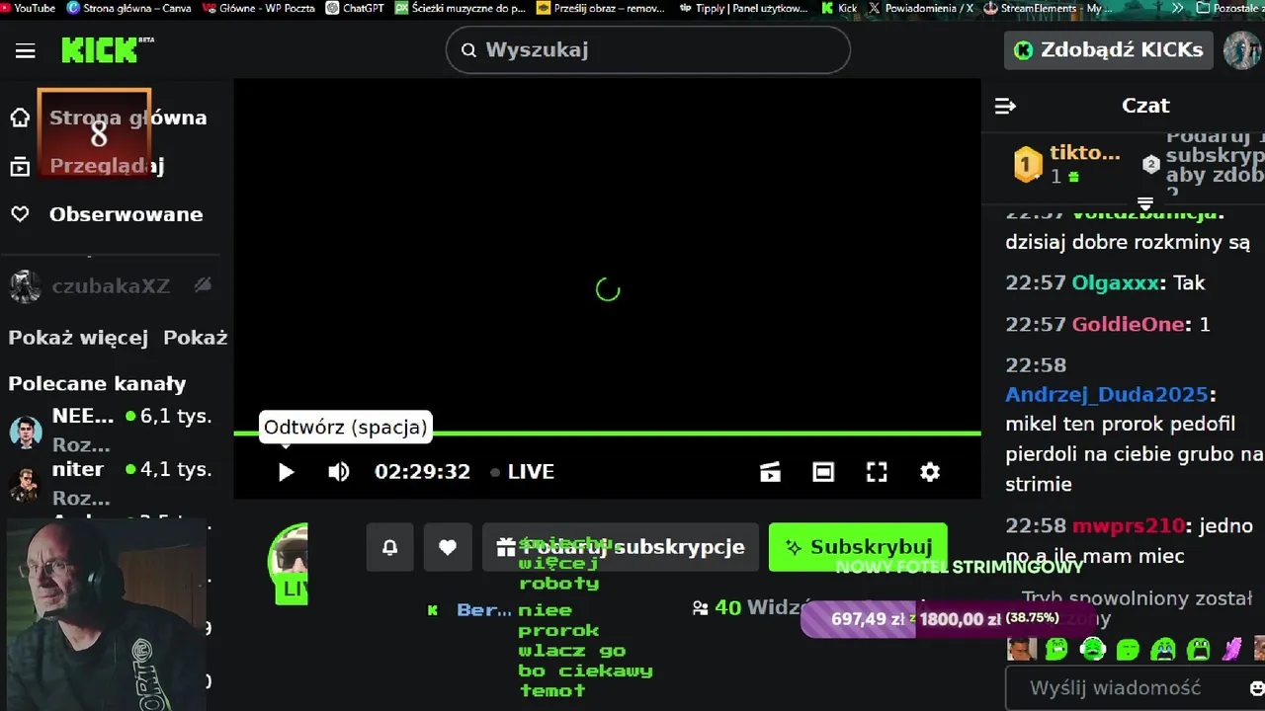Click the Wyszukaj search field
The image size is (1265, 711).
[x=647, y=49]
